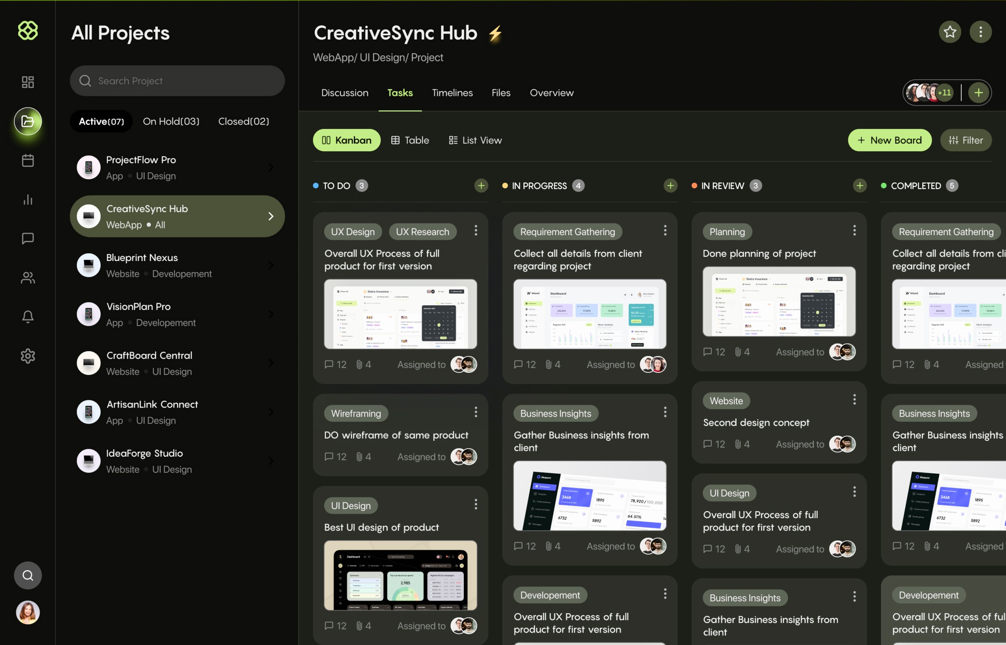Click the search icon in sidebar
This screenshot has height=645, width=1006.
pos(28,574)
